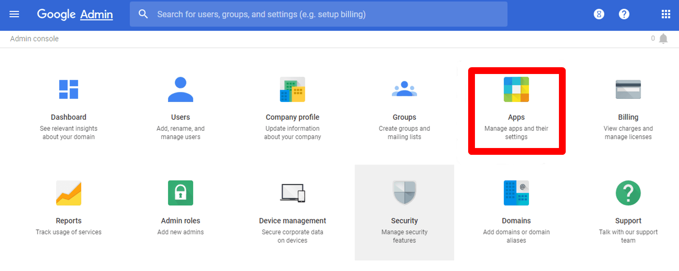The width and height of the screenshot is (679, 271).
Task: Click the search field for users and groups
Action: tap(318, 14)
